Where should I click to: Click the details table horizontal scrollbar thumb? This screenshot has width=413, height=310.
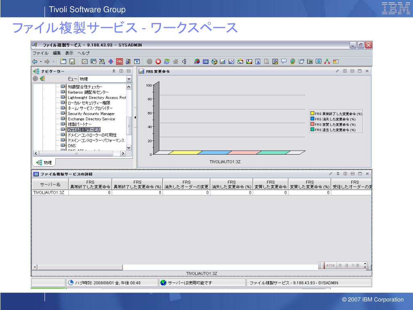[80, 267]
